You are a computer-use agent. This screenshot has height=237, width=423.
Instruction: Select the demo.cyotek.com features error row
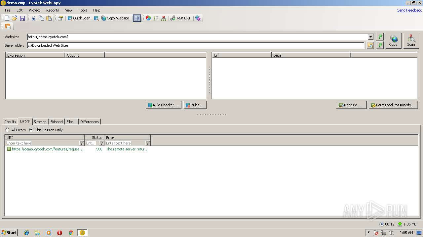tap(78, 149)
